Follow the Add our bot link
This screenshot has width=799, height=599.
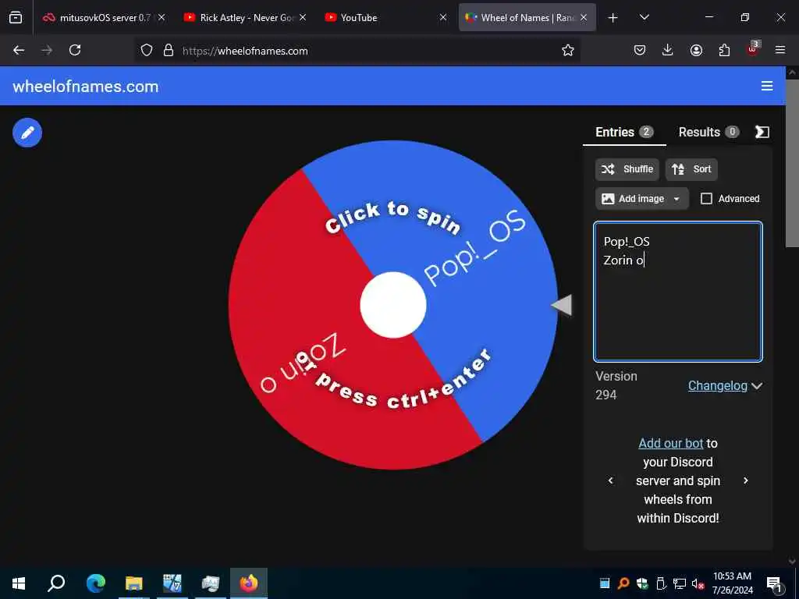pos(670,443)
